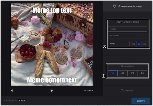The height and width of the screenshot is (106, 153).
Task: Click the 00:08 duration timestamp
Action: pyautogui.click(x=91, y=91)
